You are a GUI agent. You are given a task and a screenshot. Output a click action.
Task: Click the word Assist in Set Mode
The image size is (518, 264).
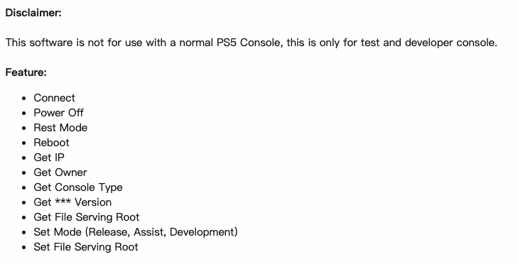point(149,232)
